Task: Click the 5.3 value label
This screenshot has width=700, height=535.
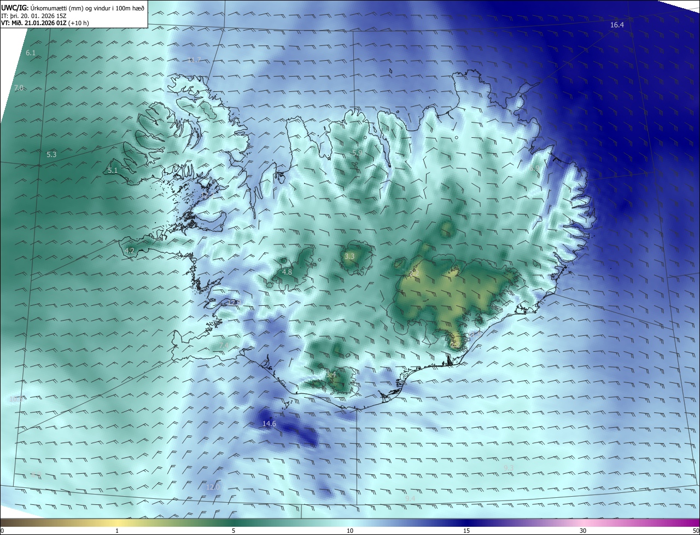Action: tap(51, 155)
